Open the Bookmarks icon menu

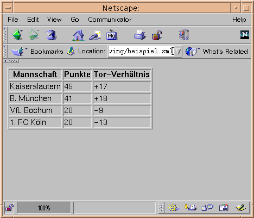pos(19,52)
